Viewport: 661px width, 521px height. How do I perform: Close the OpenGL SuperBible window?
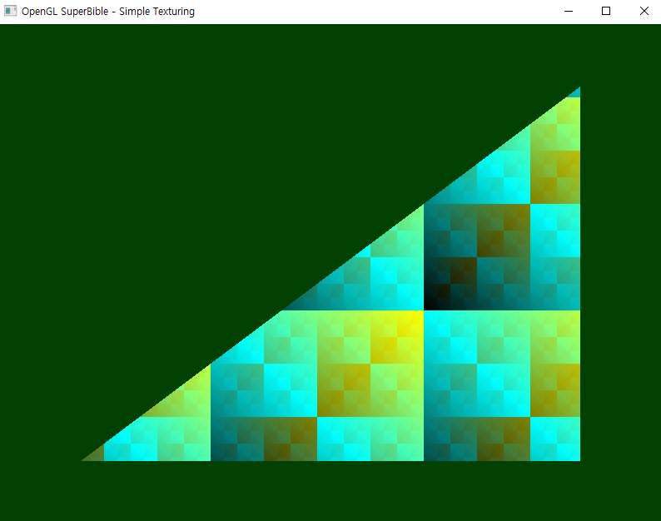pos(644,12)
